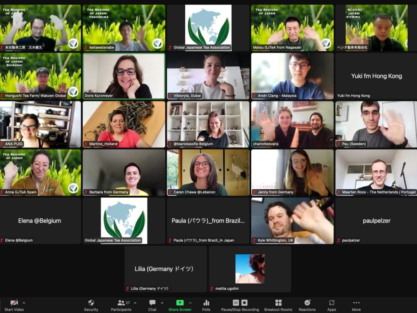Viewport: 417px width, 313px height.
Task: Expand the Chat options chevron
Action: click(162, 303)
